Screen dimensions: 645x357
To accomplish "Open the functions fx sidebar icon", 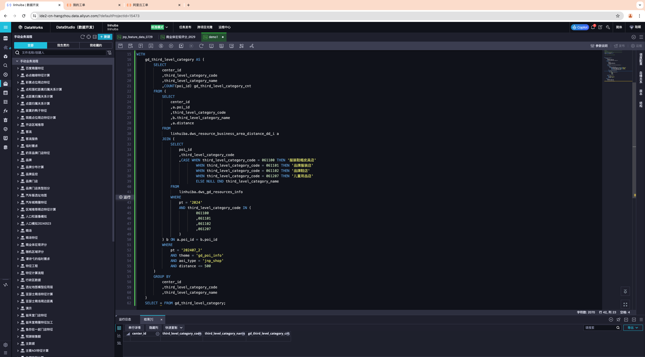I will point(6,111).
